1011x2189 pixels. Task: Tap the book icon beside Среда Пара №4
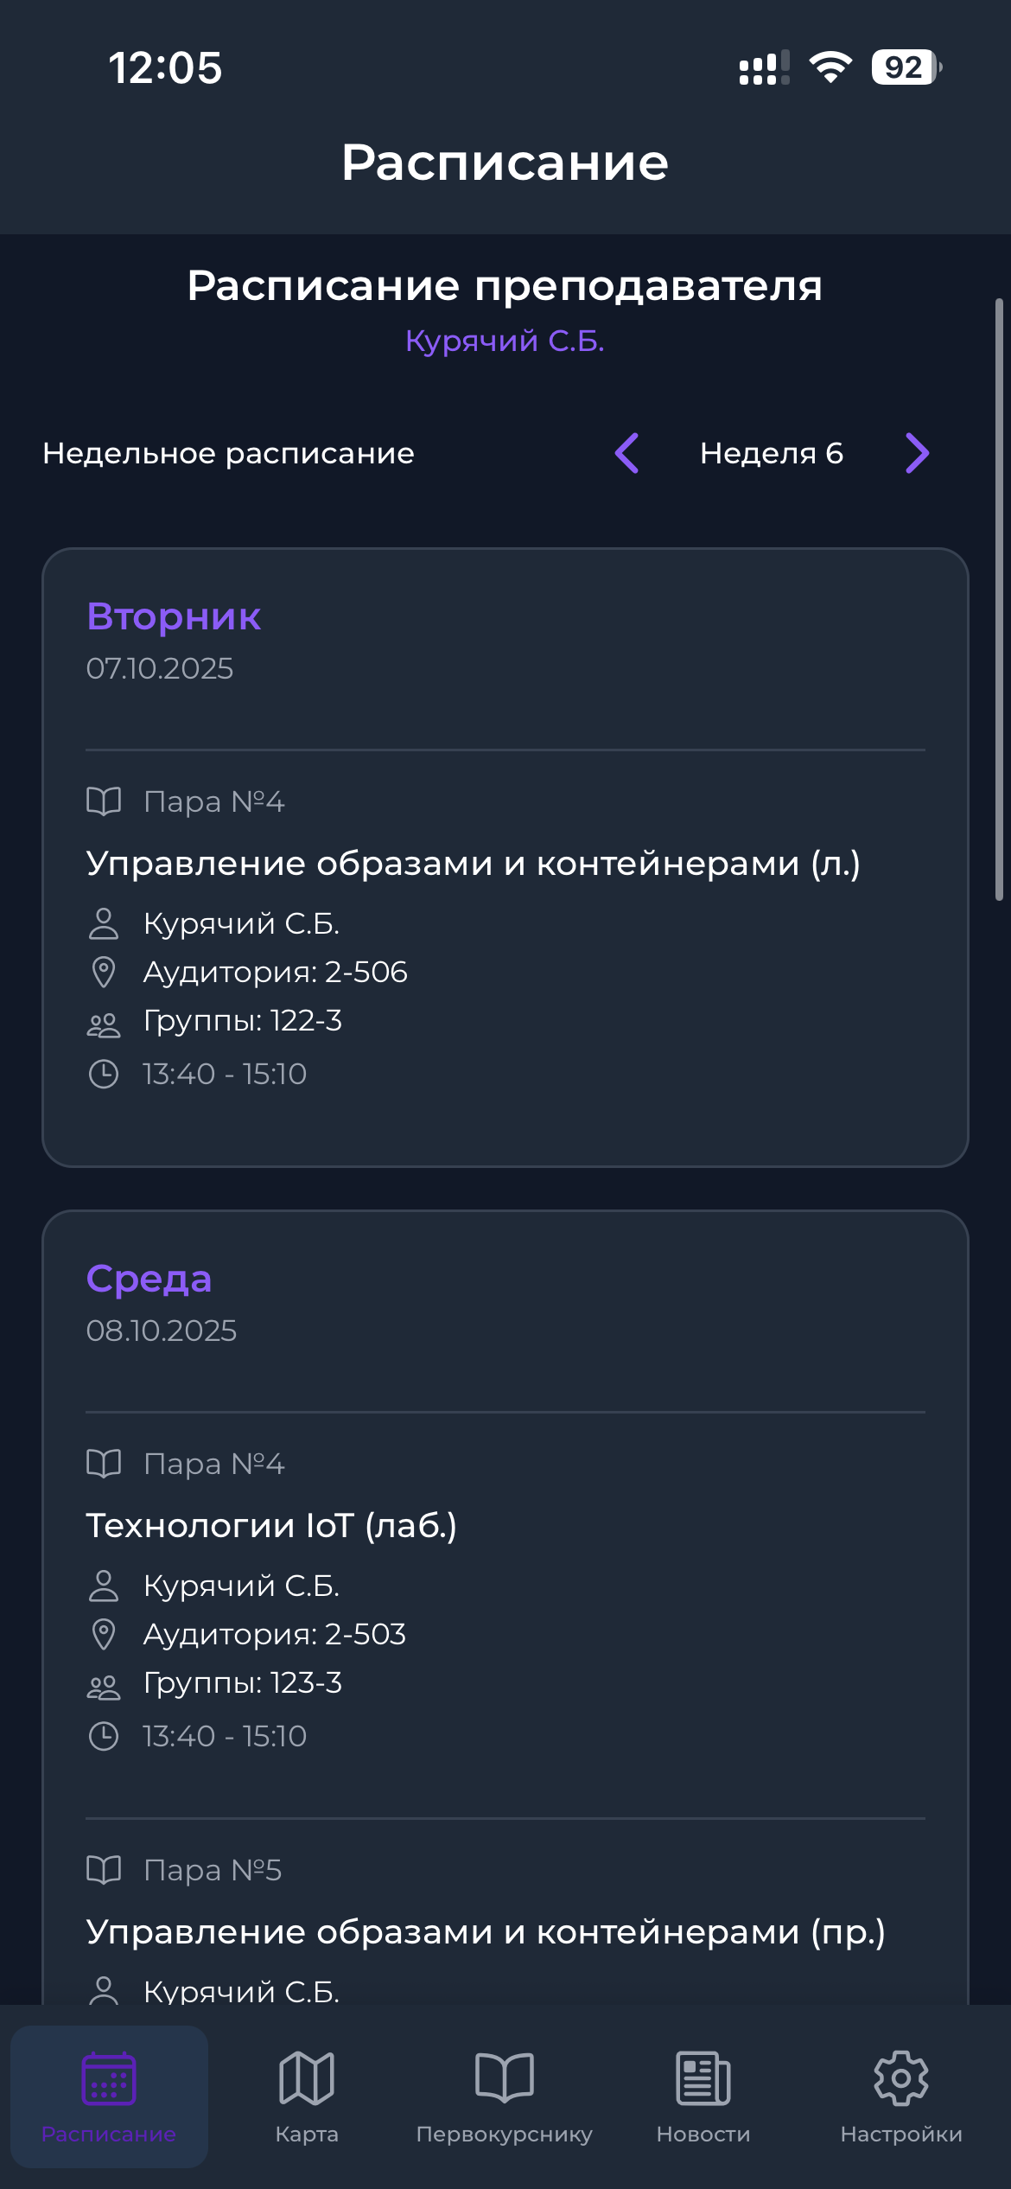click(104, 1464)
